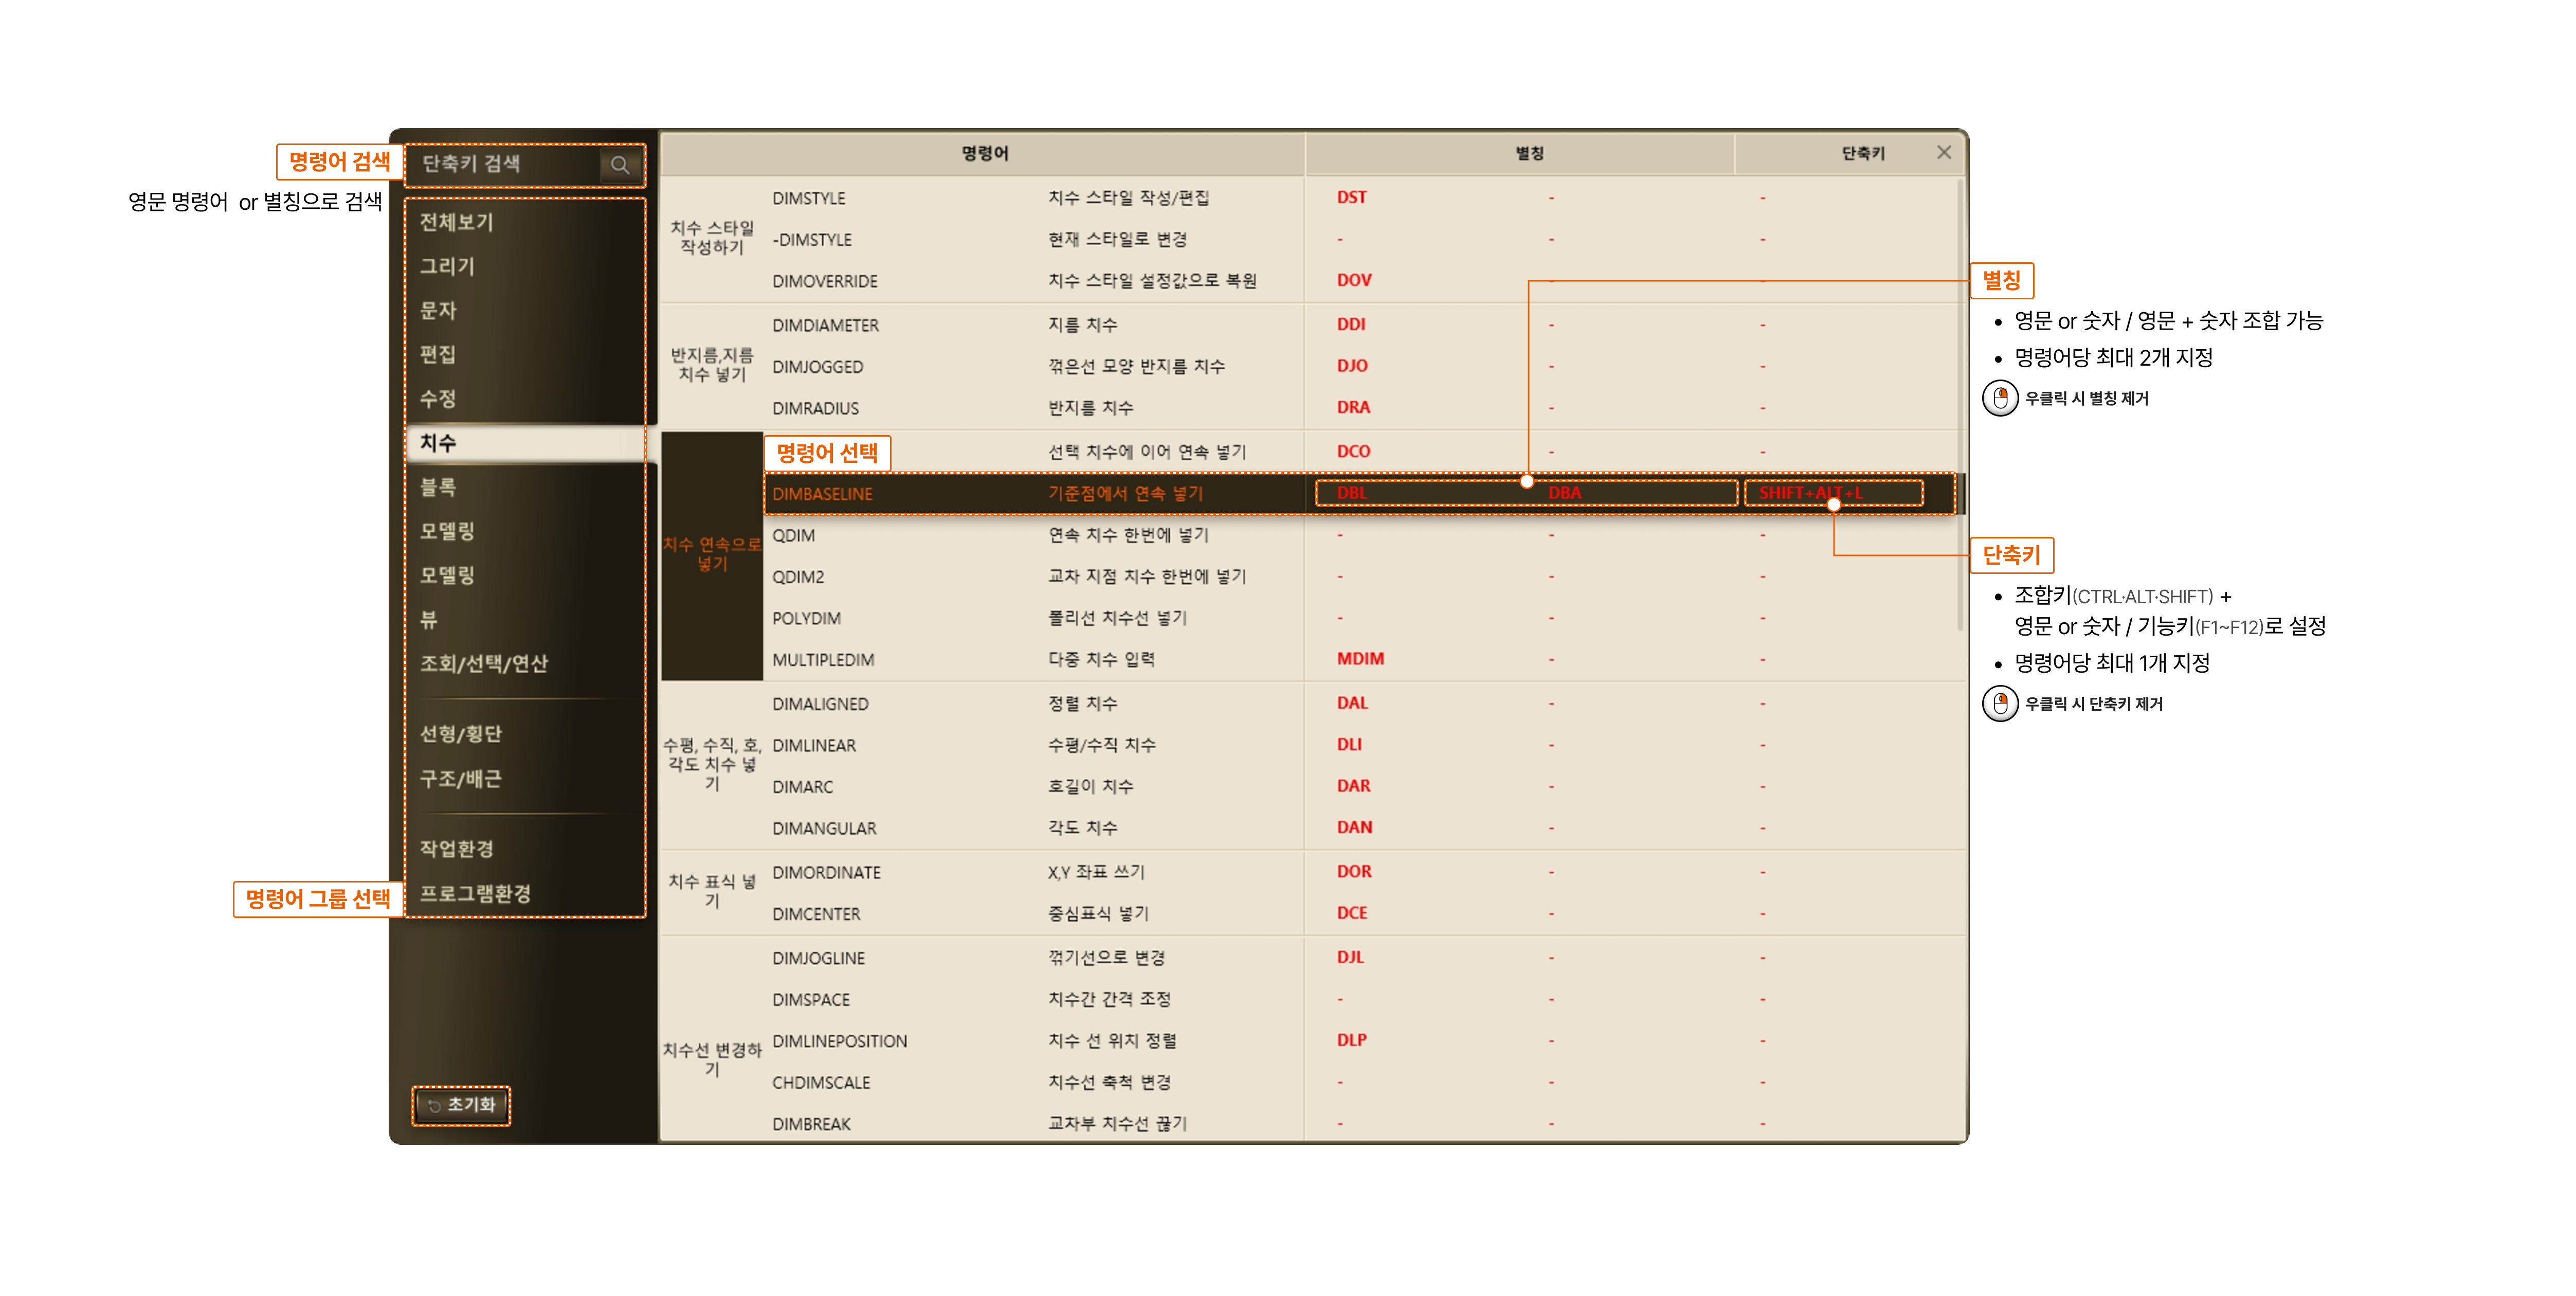Click the 초기화 reset button
2576x1296 pixels.
point(462,1105)
